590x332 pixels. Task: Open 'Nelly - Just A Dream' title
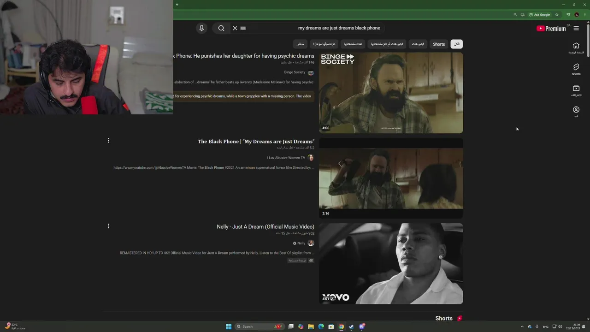tap(265, 227)
